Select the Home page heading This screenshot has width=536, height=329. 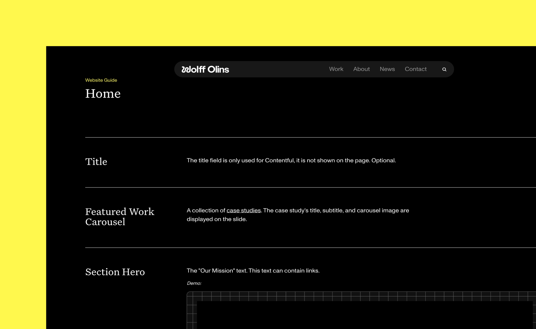click(x=103, y=93)
